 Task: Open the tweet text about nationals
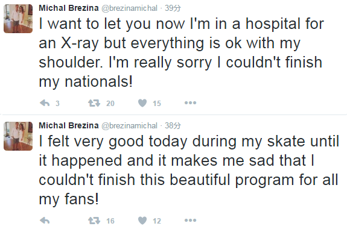pos(182,52)
